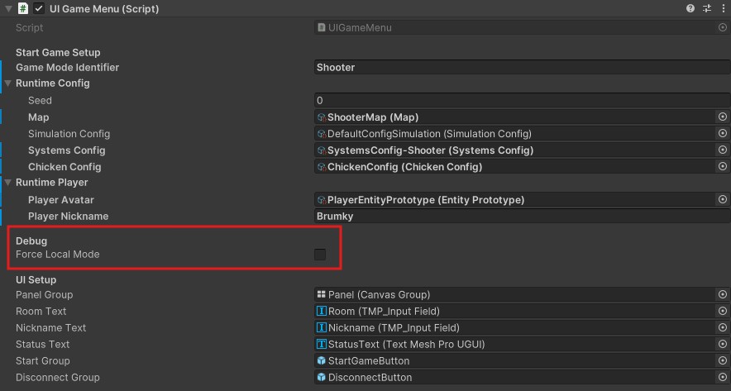731x391 pixels.
Task: Select the Panel Canvas Group reference field
Action: point(513,295)
